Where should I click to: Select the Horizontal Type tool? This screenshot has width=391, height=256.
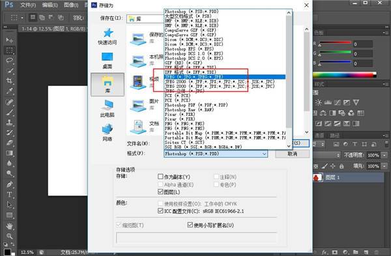pos(10,194)
